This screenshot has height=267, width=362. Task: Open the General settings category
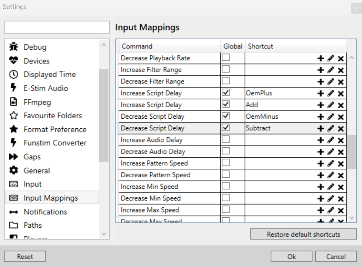(x=37, y=171)
